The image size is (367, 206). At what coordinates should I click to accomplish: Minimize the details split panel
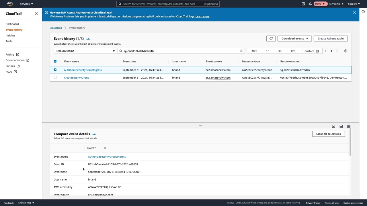333,126
